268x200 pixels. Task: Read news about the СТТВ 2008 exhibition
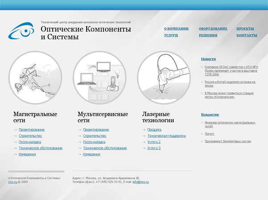230,70
